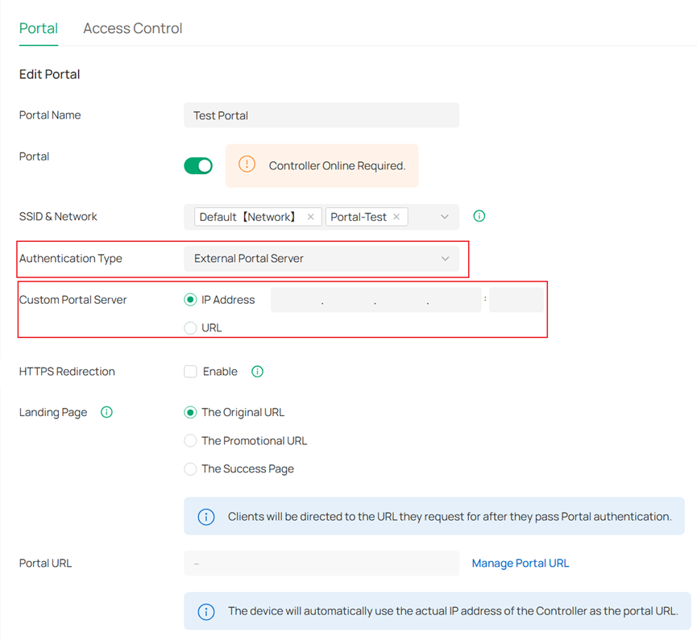Toggle the Portal switch off

click(198, 165)
